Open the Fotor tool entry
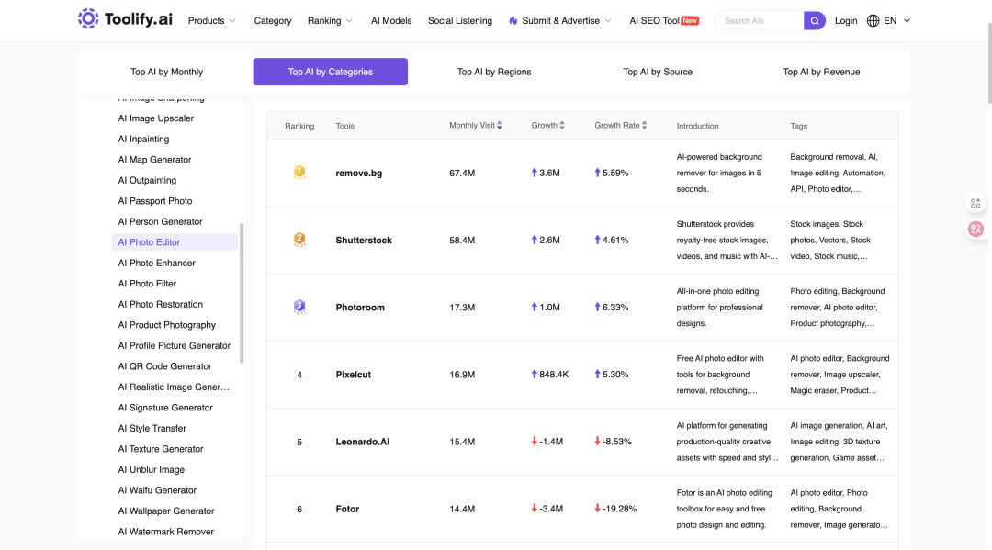 pos(347,509)
